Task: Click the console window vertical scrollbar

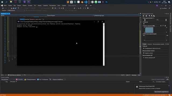Action: [104, 44]
